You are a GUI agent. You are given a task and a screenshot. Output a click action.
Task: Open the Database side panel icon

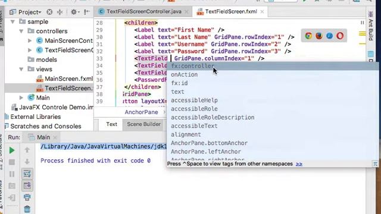coord(371,54)
